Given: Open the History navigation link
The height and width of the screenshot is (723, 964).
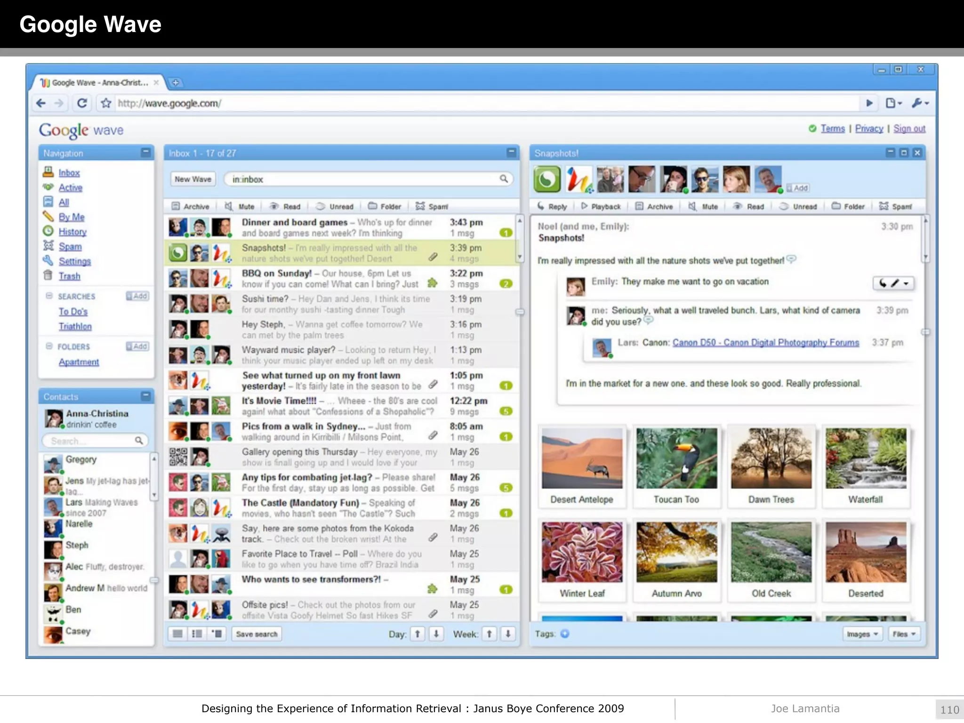Looking at the screenshot, I should pyautogui.click(x=72, y=232).
